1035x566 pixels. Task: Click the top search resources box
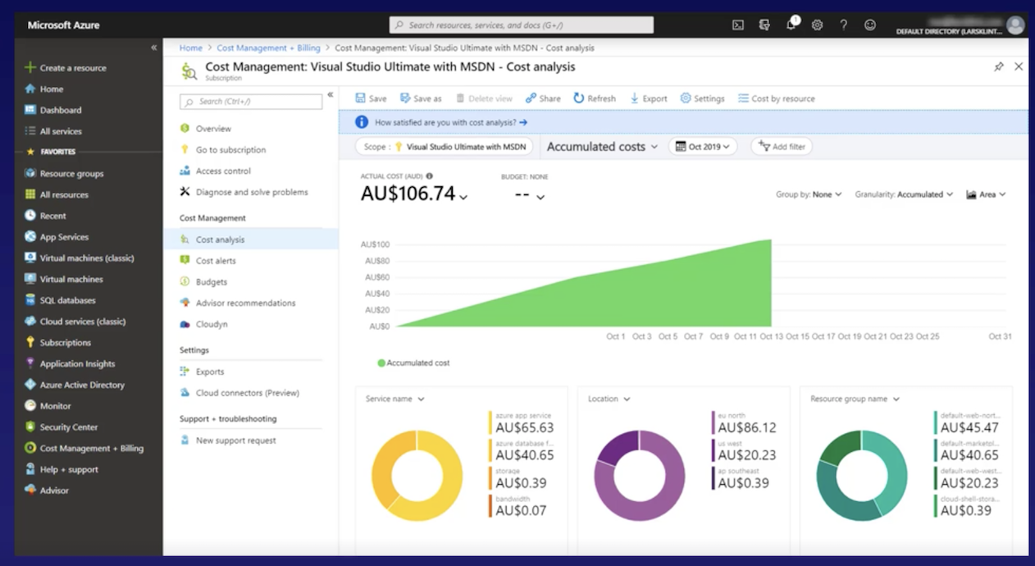click(521, 25)
